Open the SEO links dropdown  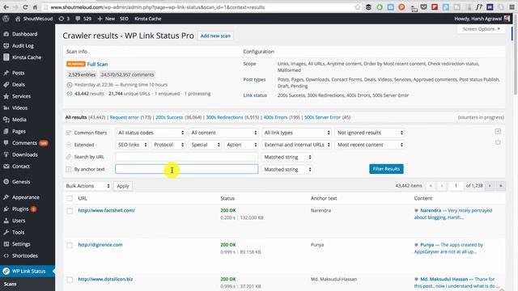[x=132, y=145]
